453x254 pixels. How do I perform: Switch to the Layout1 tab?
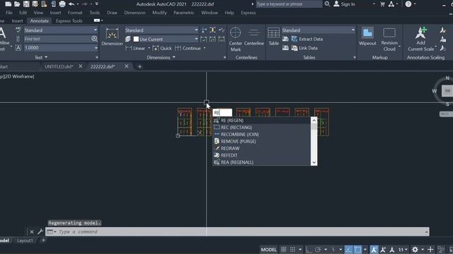pos(25,241)
